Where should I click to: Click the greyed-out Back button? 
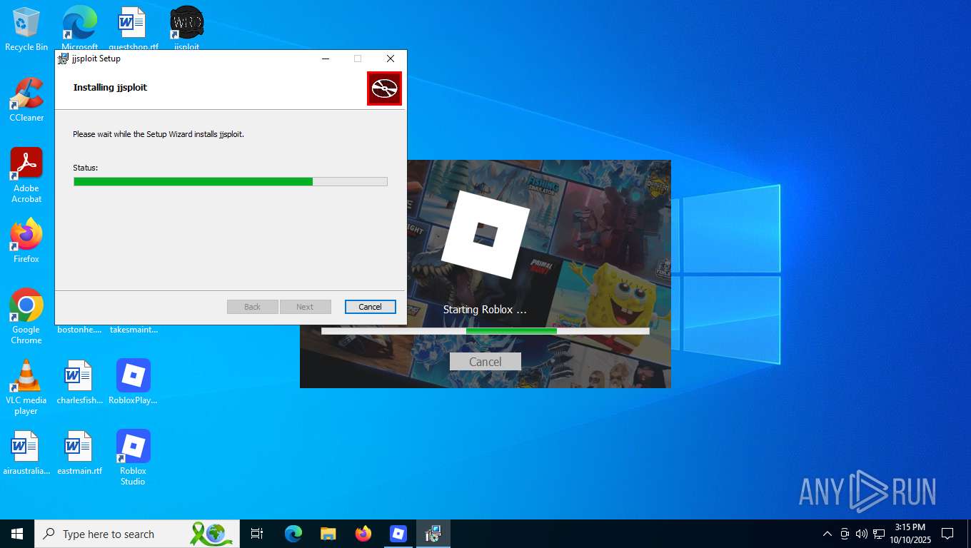pos(253,307)
